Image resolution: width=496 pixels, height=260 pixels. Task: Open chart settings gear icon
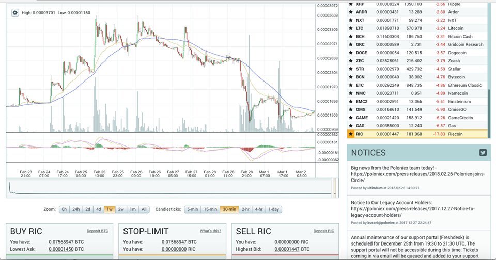(x=15, y=13)
